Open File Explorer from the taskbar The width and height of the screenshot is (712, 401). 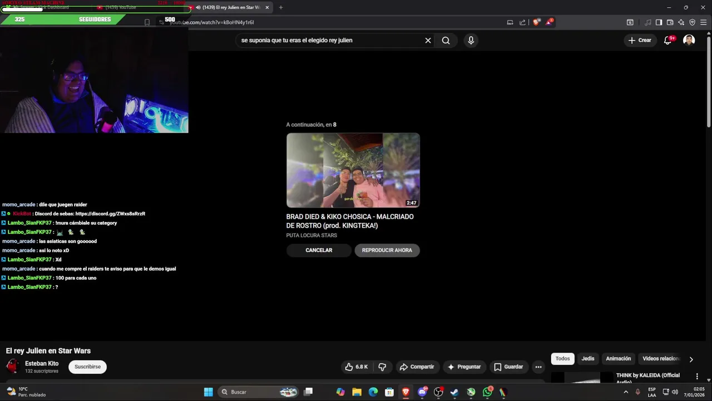click(x=357, y=392)
